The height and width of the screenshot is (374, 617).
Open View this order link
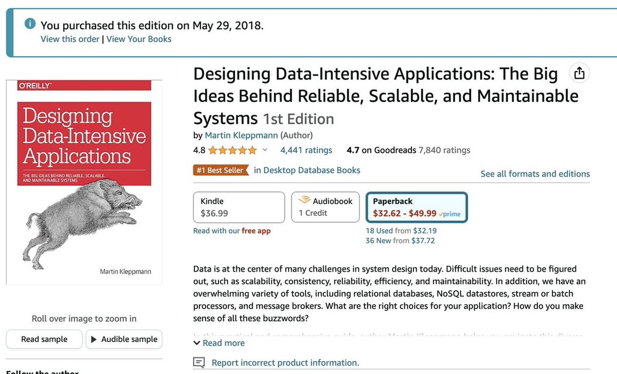(x=70, y=39)
